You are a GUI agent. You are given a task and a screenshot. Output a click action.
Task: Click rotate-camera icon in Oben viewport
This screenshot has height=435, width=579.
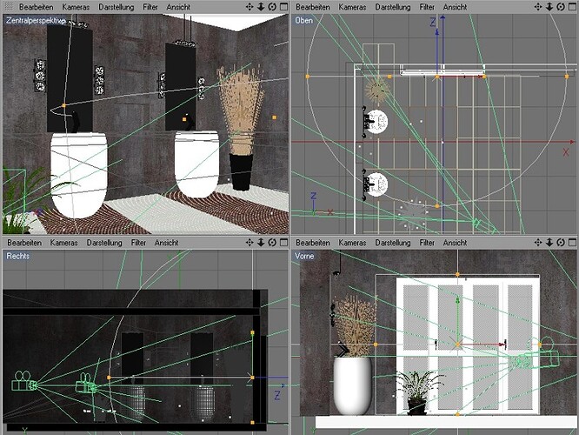pos(561,7)
